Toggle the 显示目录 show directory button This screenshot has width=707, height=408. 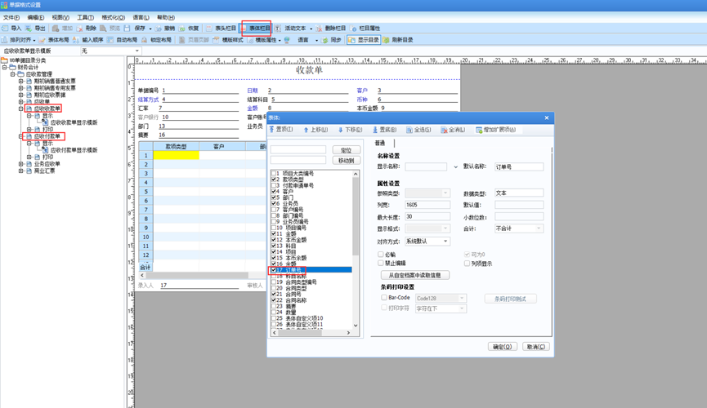click(364, 40)
